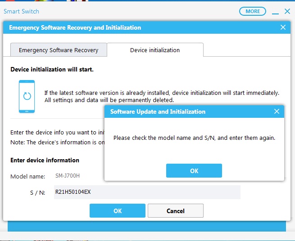Click the 'Please check the model name' message
Image resolution: width=295 pixels, height=241 pixels.
[194, 138]
